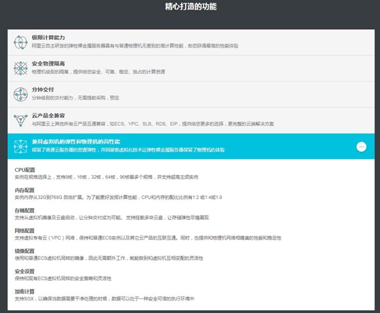Expand the 极限计算能力 feature row
This screenshot has height=313, width=380.
click(x=191, y=42)
